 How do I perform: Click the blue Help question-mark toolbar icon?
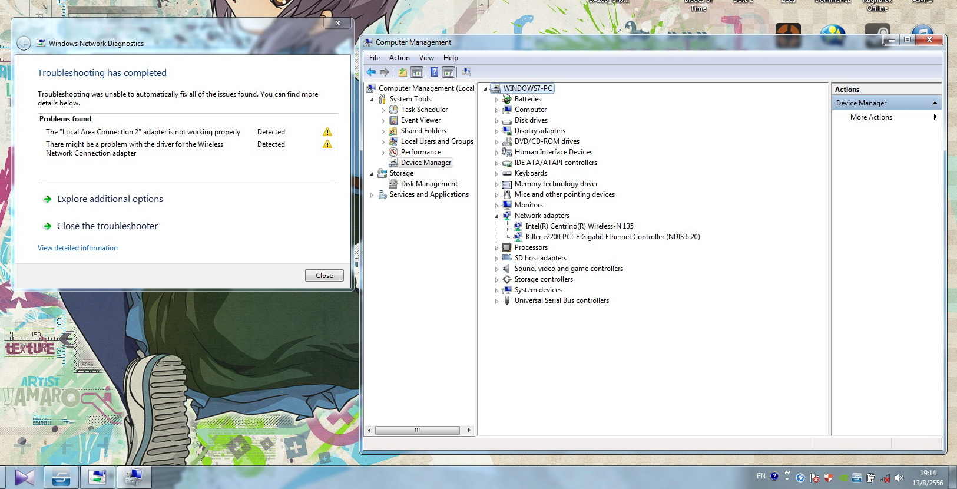[x=434, y=72]
